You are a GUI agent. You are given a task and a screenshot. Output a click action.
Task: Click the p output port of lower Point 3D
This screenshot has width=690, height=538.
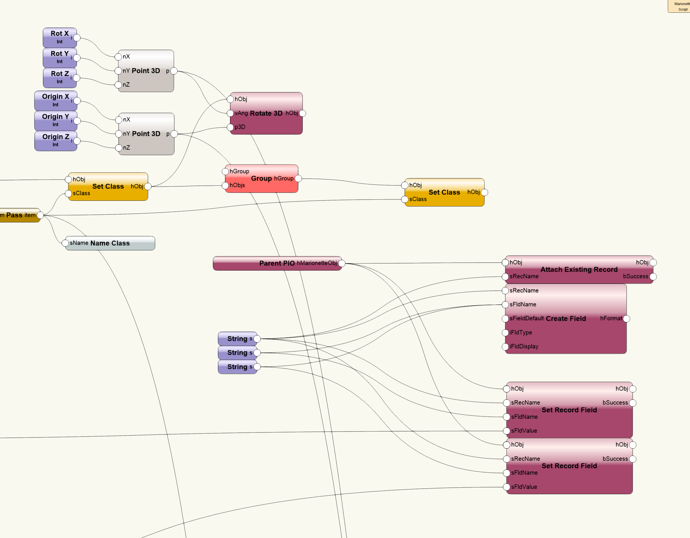[174, 134]
